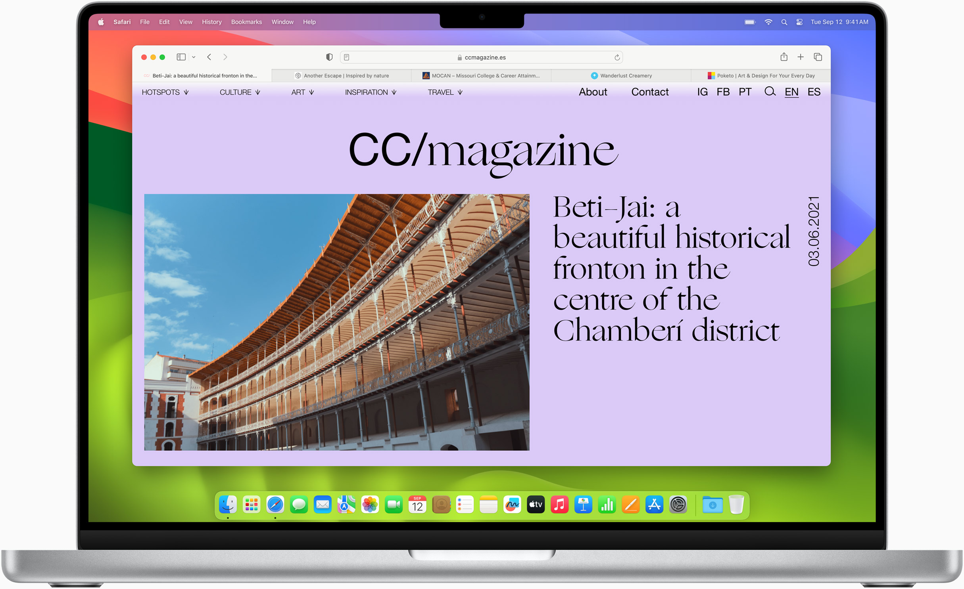Click the Contact navigation link
This screenshot has width=964, height=589.
649,92
